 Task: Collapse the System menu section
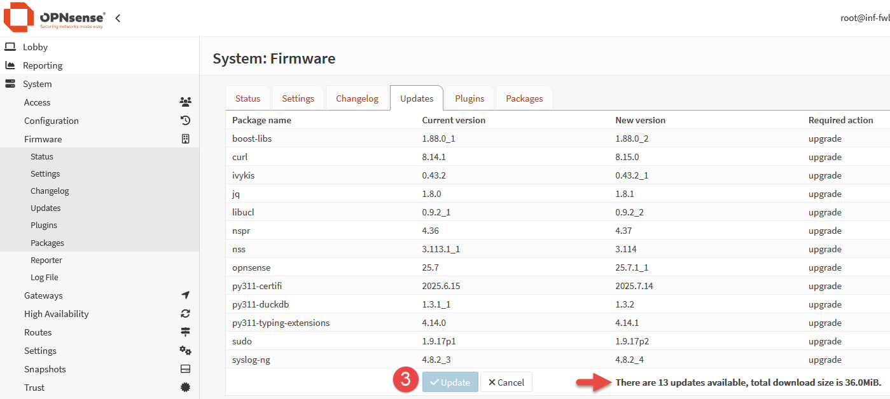[x=37, y=84]
